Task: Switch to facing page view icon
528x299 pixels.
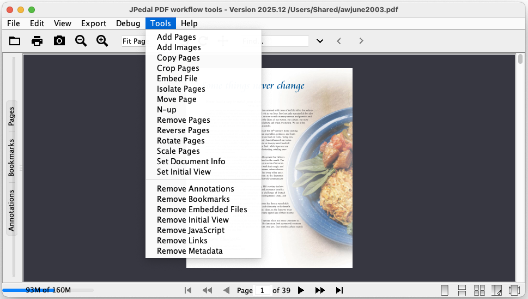Action: click(497, 290)
